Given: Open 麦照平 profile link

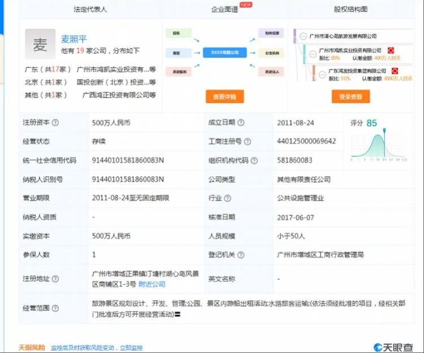Looking at the screenshot, I should pos(74,39).
